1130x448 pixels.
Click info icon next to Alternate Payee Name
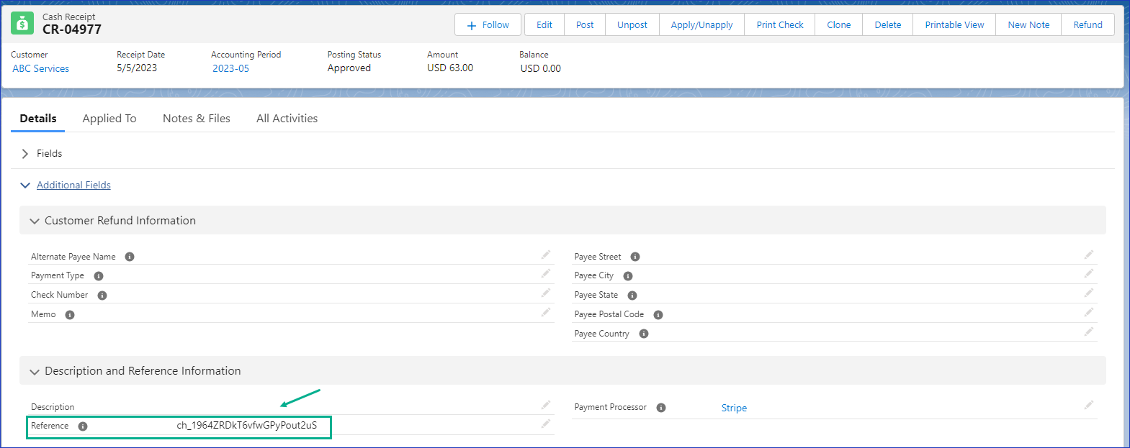(130, 257)
